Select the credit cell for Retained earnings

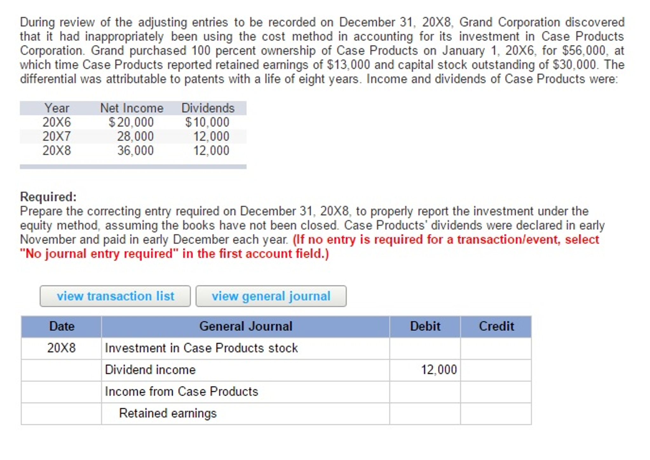496,413
